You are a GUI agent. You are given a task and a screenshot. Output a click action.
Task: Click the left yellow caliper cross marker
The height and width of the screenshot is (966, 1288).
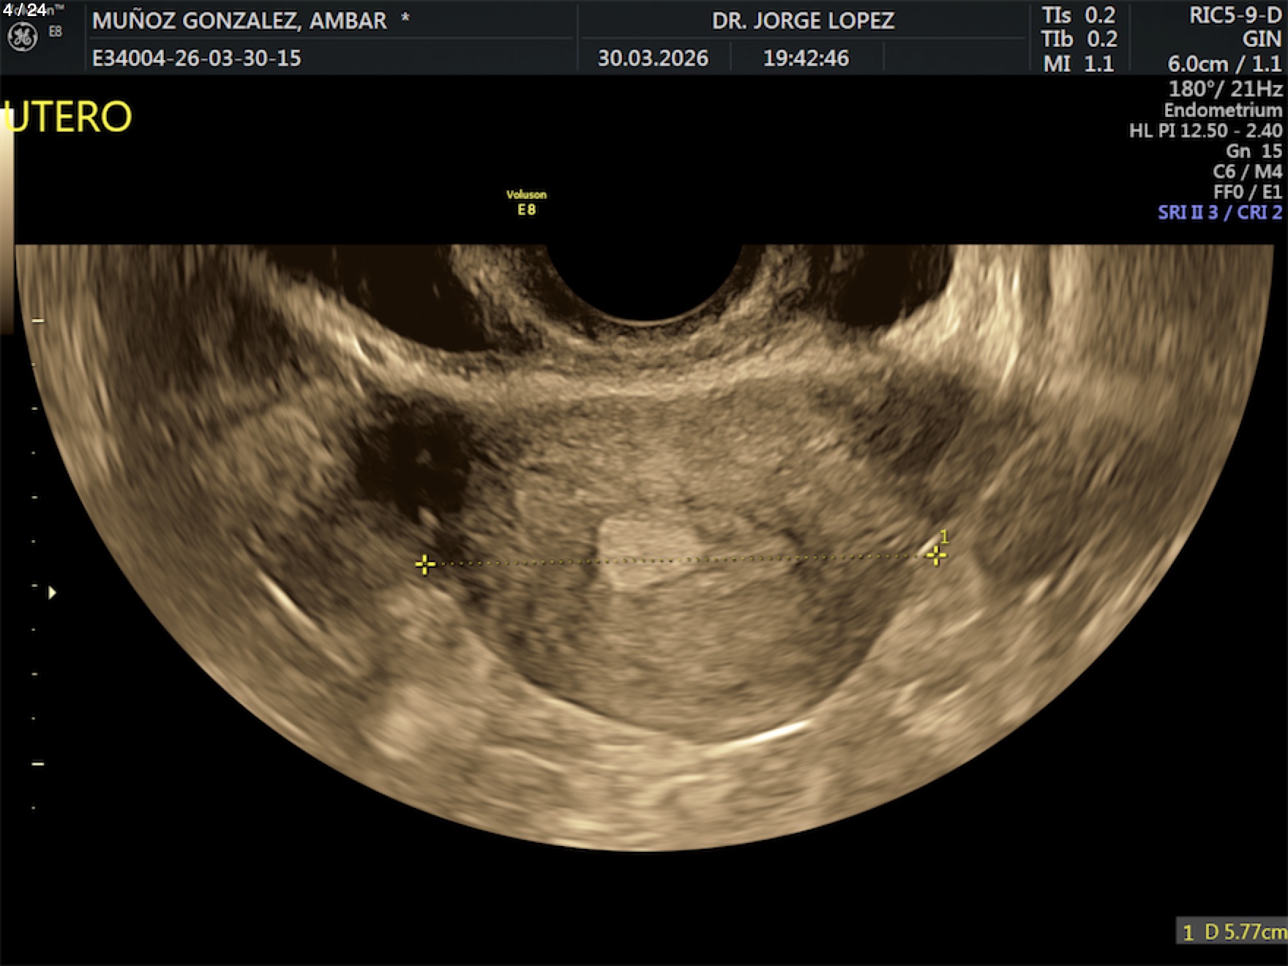424,564
